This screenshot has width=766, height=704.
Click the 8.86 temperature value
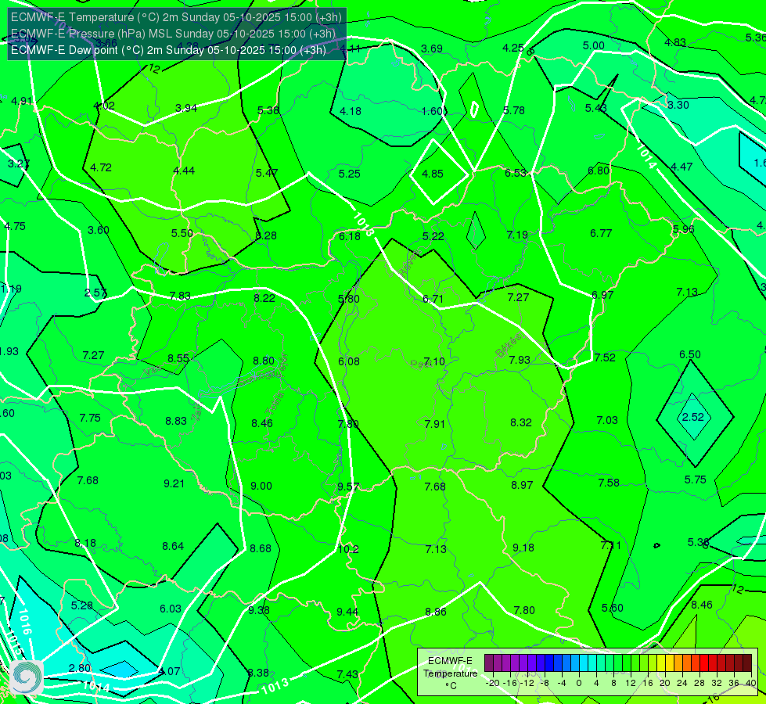(435, 612)
